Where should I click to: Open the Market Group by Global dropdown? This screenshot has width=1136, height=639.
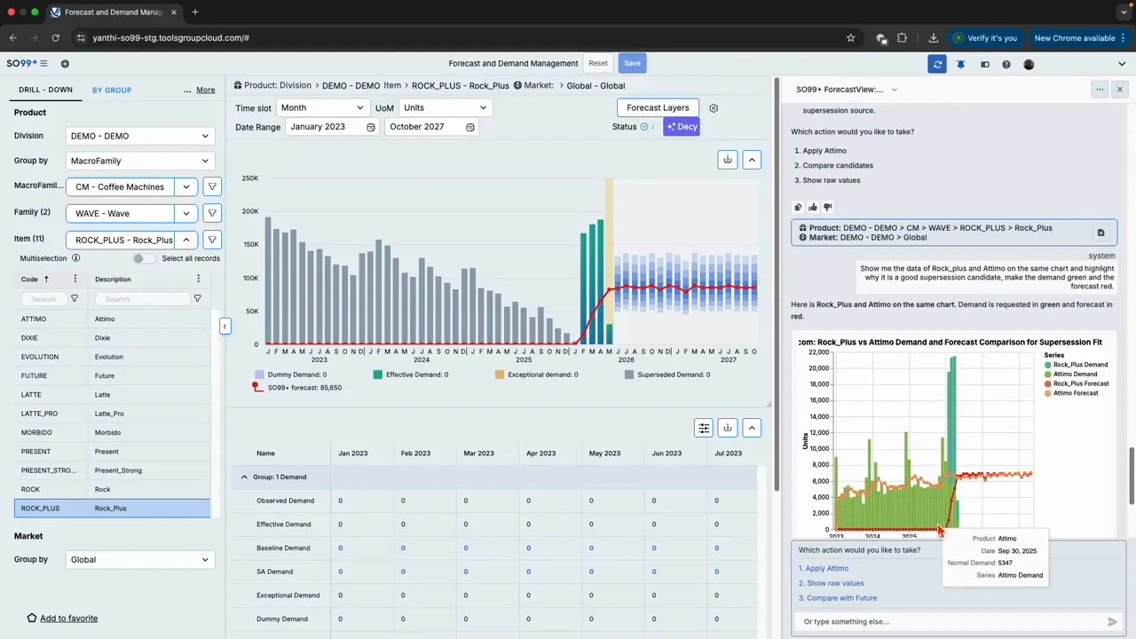click(x=140, y=559)
